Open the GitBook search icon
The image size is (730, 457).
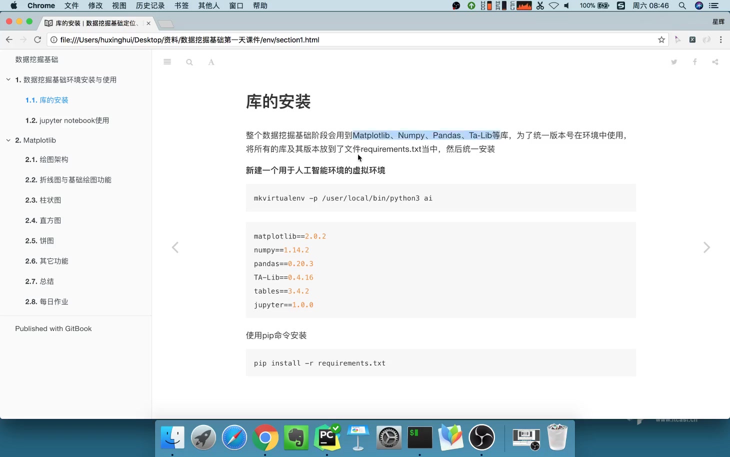189,62
